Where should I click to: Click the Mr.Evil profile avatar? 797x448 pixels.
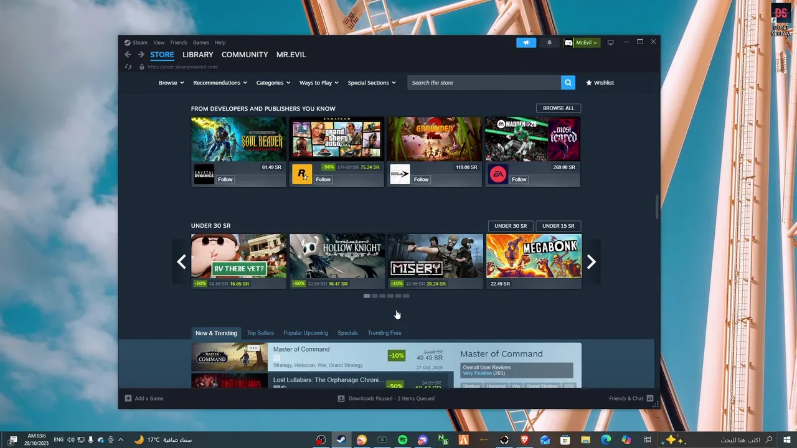point(568,42)
